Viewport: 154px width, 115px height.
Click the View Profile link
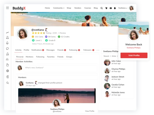[x=90, y=111]
